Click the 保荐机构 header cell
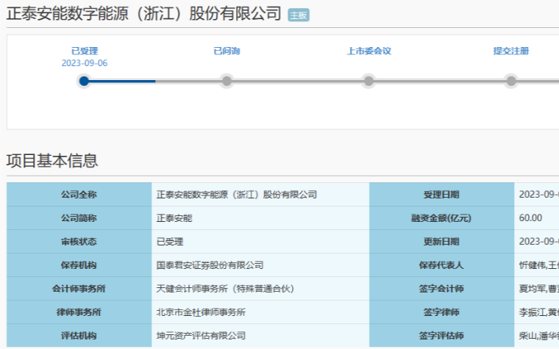Viewport: 559px width, 349px height. point(79,265)
